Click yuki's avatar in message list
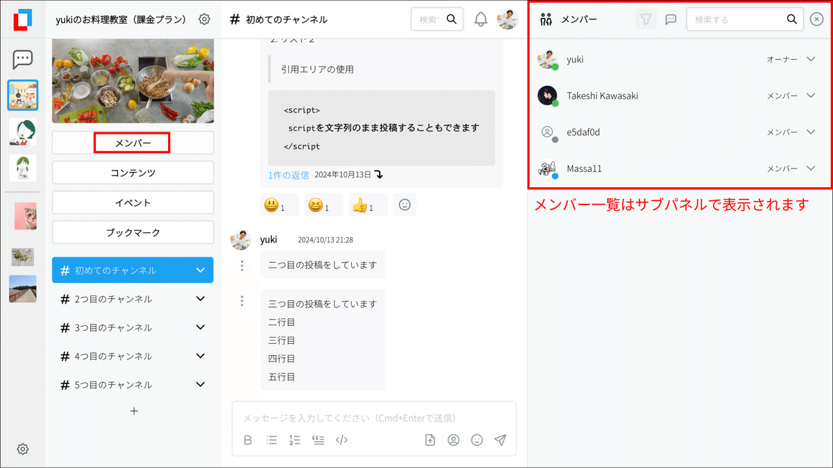The width and height of the screenshot is (833, 468). 240,240
